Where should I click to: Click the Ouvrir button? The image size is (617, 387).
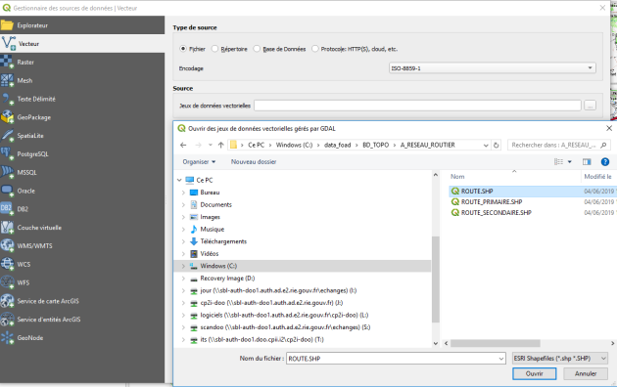(x=534, y=373)
